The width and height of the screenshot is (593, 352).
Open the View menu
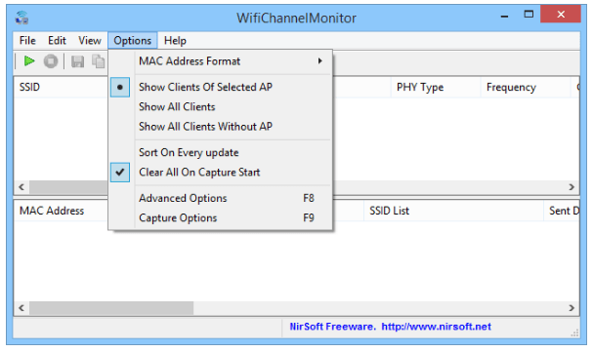click(x=90, y=40)
